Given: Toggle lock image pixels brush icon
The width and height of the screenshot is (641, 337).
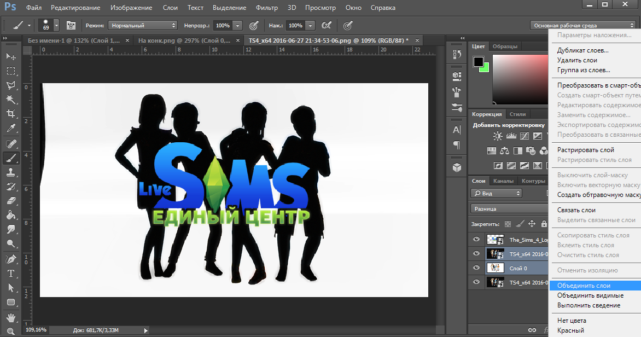Looking at the screenshot, I should coord(520,224).
